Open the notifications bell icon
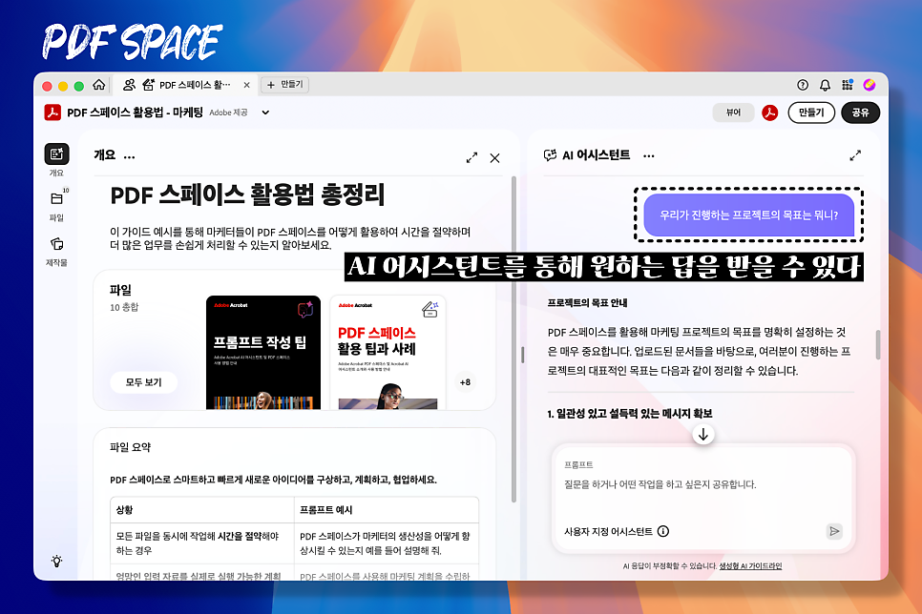 825,85
